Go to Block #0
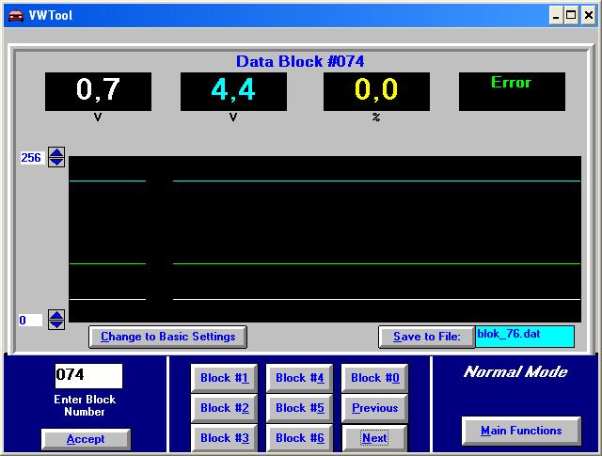602x456 pixels. coord(374,378)
